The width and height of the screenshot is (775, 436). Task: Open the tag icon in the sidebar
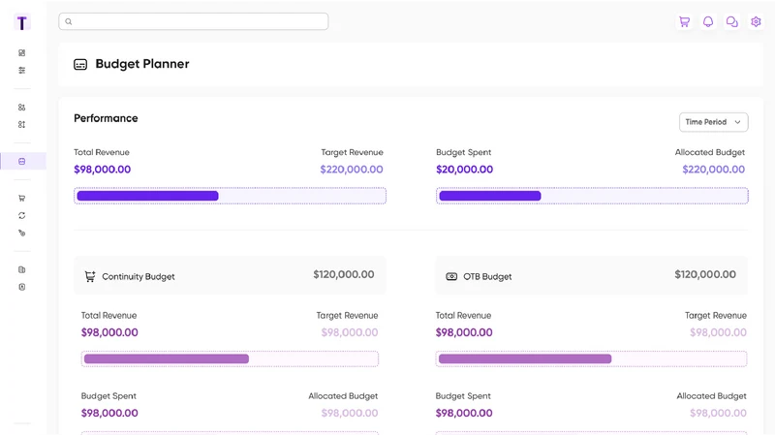pyautogui.click(x=21, y=233)
